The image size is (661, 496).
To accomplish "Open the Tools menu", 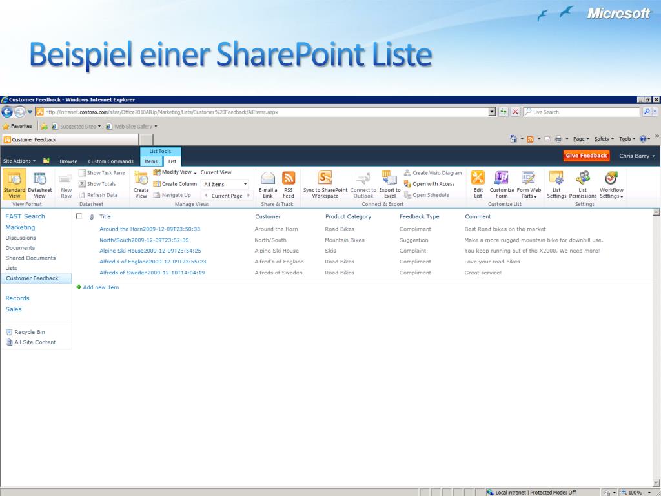I will [627, 139].
